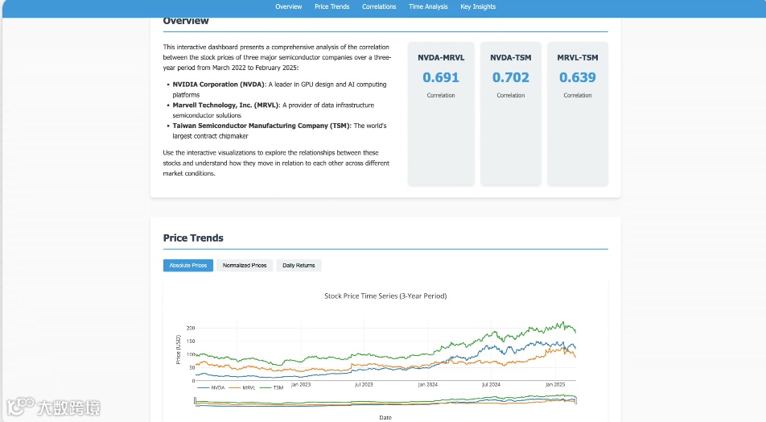The image size is (766, 422).
Task: Go to Price Trends in top navigation
Action: [x=332, y=7]
